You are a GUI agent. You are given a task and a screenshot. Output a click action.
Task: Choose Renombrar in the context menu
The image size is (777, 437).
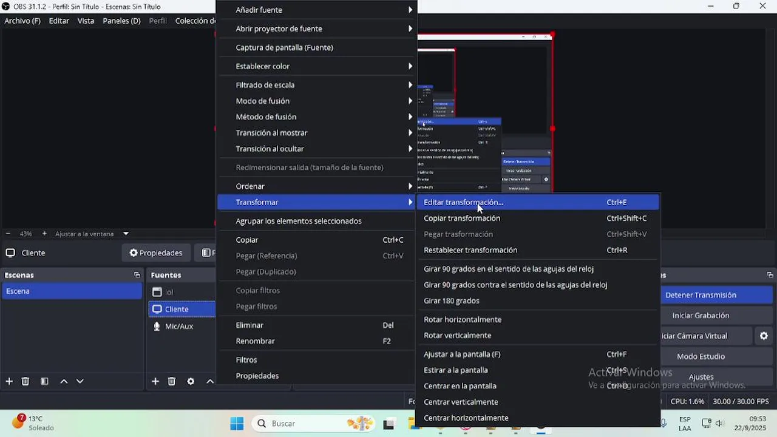pyautogui.click(x=316, y=341)
